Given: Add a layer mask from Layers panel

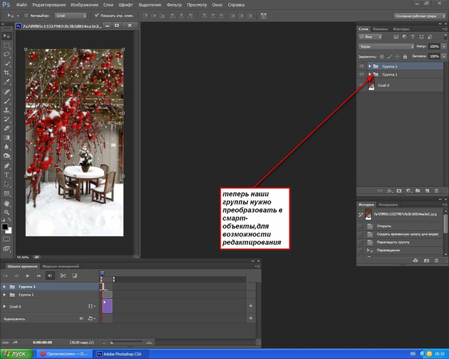Looking at the screenshot, I should tap(399, 190).
